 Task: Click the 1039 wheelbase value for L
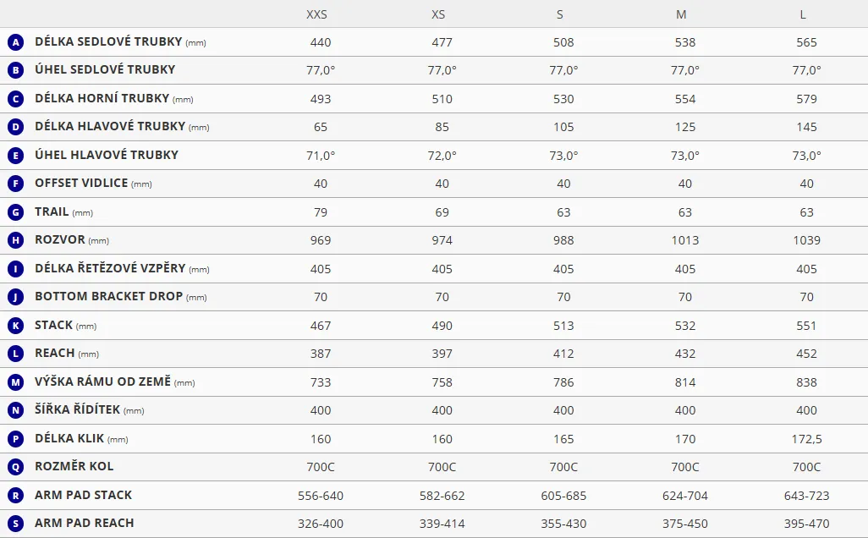tap(806, 240)
